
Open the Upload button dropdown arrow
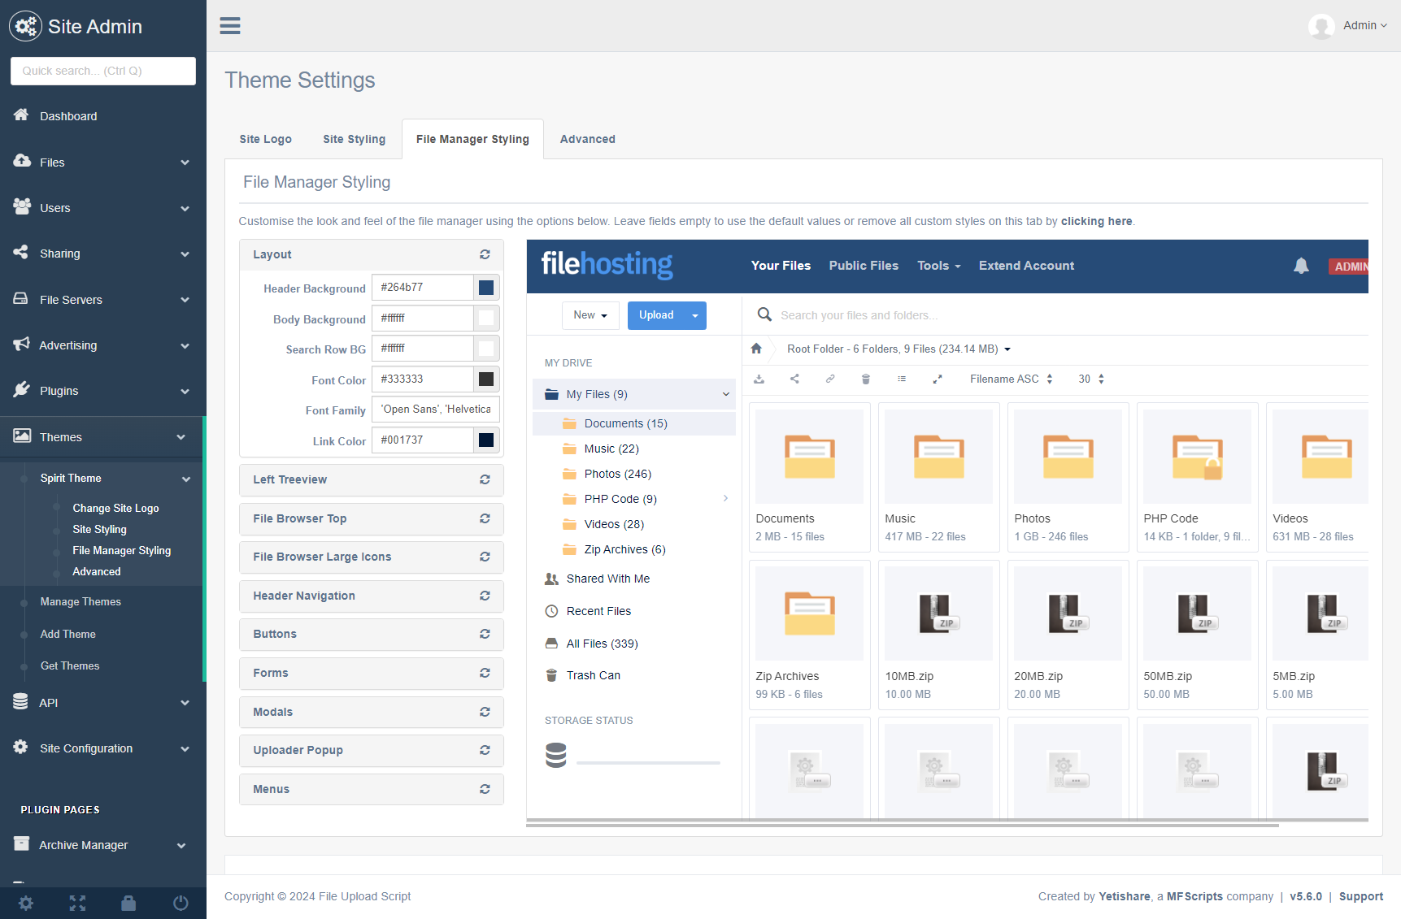click(x=695, y=316)
